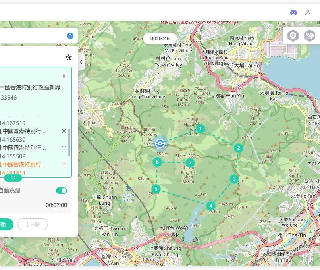This screenshot has height=270, width=320.
Task: Remove the waypoint with coordinate 14.155502
Action: 64,148
